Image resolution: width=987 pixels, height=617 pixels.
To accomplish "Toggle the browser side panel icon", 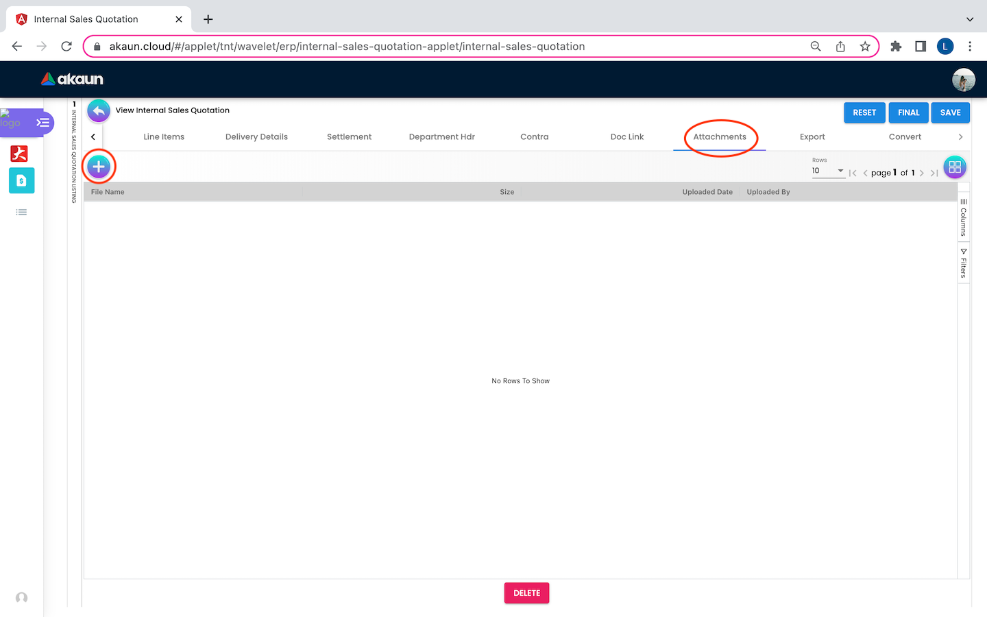I will (x=921, y=47).
